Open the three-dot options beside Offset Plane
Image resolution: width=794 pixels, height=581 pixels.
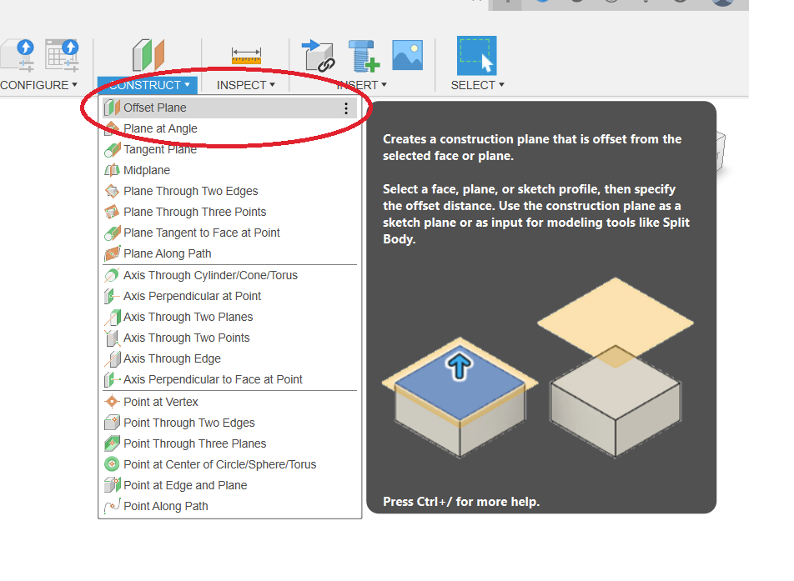click(x=346, y=108)
